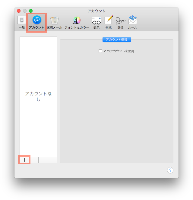Open the 作成 (Composing) preferences pane
The width and height of the screenshot is (193, 200).
pos(109,22)
